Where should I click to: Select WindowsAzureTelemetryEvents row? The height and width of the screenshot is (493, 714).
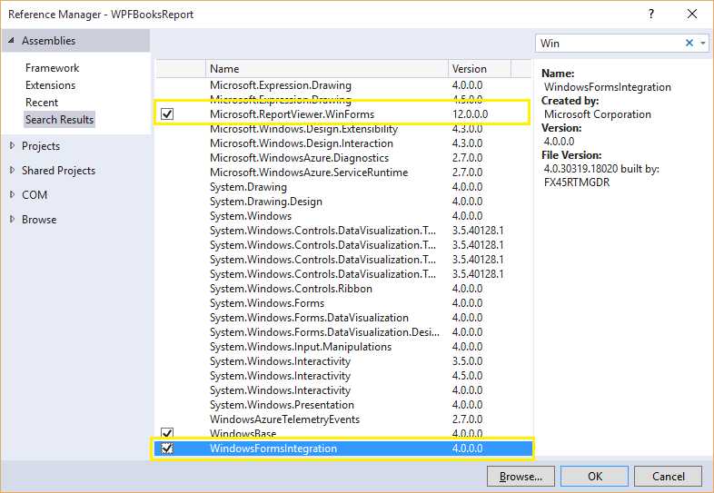(343, 419)
